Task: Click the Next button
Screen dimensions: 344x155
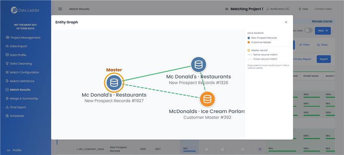Action: (323, 30)
